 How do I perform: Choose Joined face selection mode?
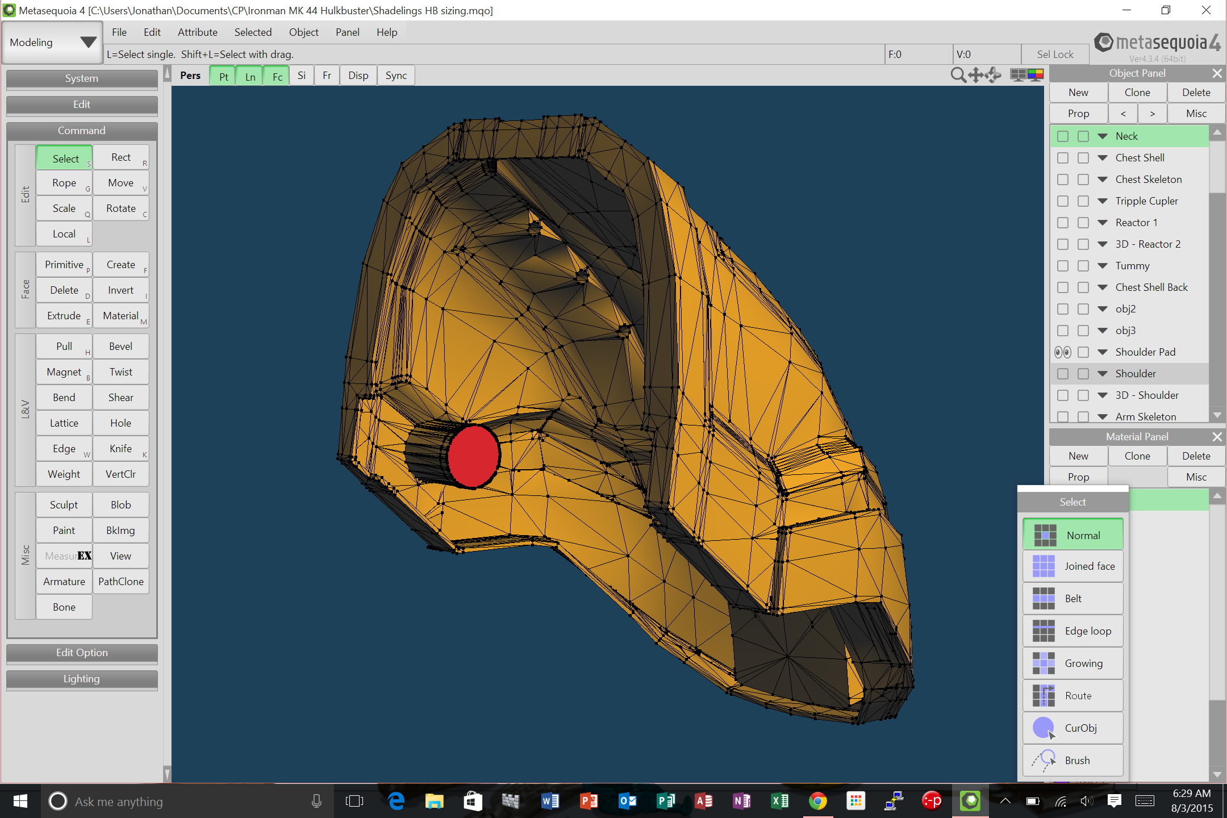[x=1072, y=566]
